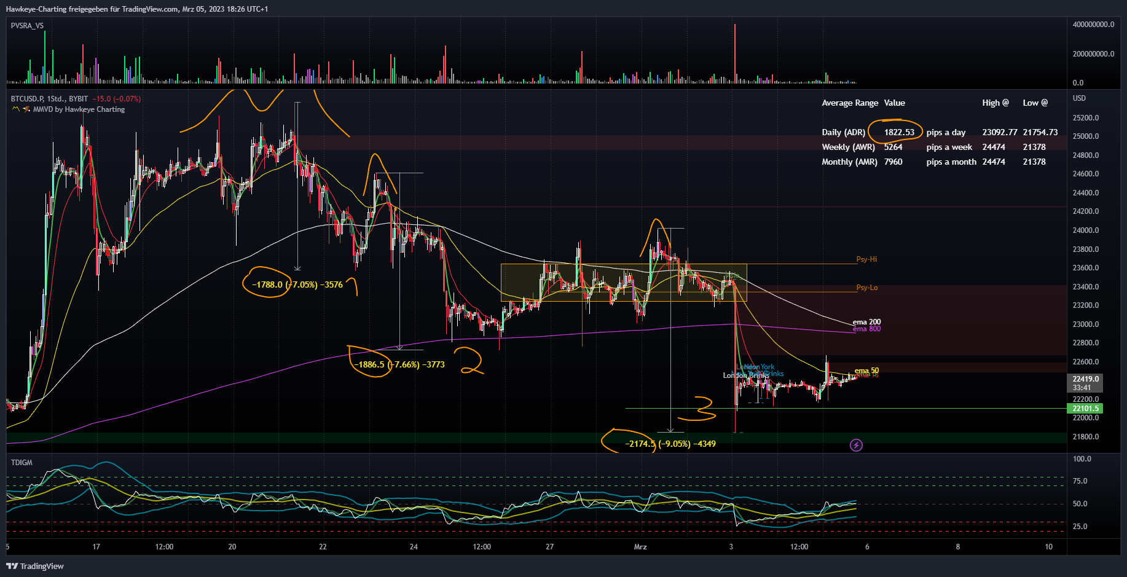The image size is (1127, 577).
Task: Click the Monthly row Low value 21378
Action: [1034, 162]
